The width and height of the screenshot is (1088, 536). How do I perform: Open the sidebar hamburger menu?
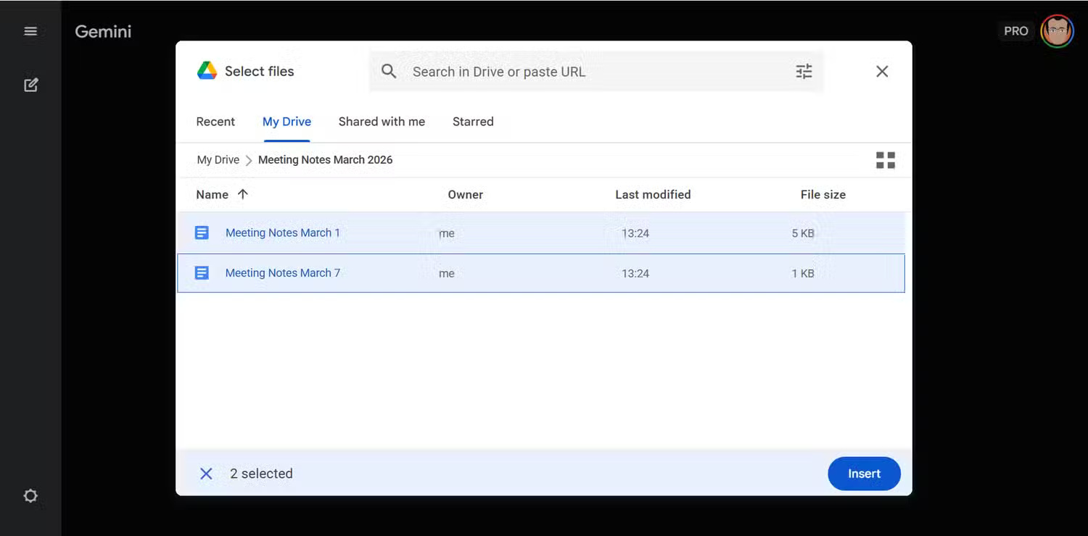pyautogui.click(x=30, y=30)
